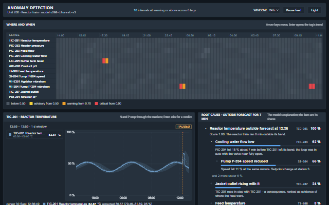329x205 pixels.
Task: Click the Jacket outlet share bar
Action: pyautogui.click(x=268, y=188)
